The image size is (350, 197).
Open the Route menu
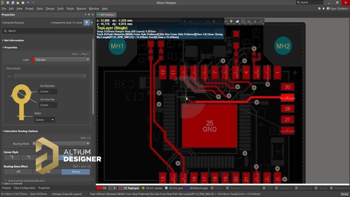tap(70, 8)
